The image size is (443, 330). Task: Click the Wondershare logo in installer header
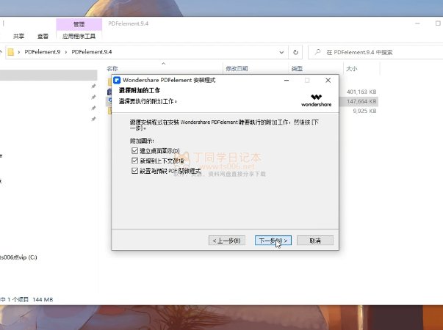pos(316,100)
